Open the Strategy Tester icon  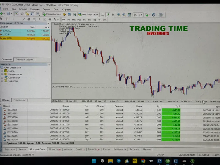[38, 14]
